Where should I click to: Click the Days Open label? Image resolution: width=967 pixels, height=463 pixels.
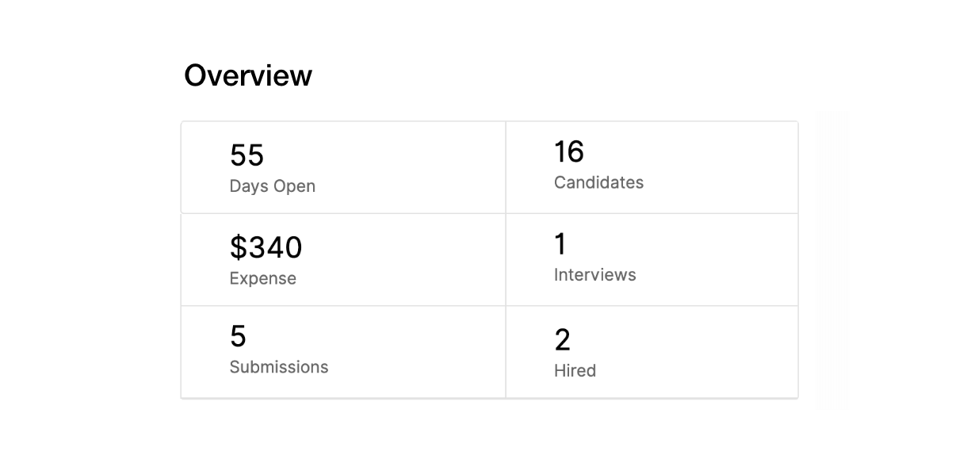(273, 186)
